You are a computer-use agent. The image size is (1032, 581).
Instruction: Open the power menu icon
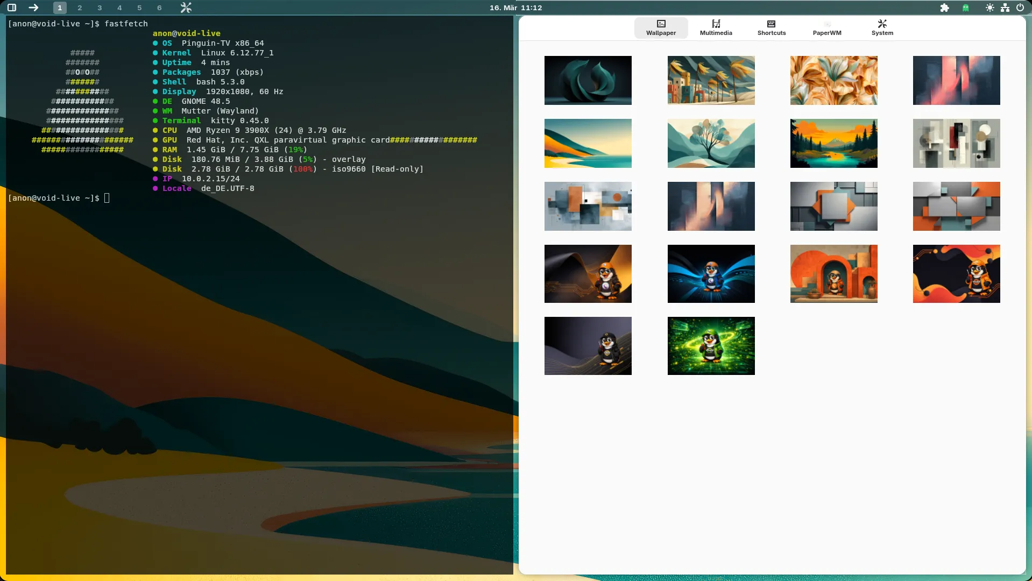click(1020, 8)
